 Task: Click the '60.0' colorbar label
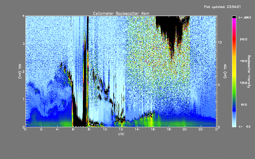coord(244,105)
